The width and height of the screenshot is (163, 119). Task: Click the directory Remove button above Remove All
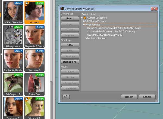pos(70,56)
